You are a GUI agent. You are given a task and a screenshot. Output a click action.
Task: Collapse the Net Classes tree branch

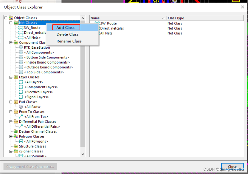10,22
